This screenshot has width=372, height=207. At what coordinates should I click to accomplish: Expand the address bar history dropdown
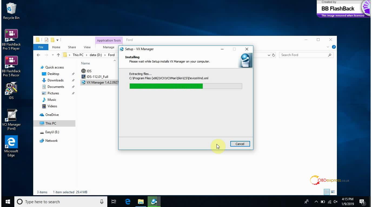pyautogui.click(x=269, y=55)
